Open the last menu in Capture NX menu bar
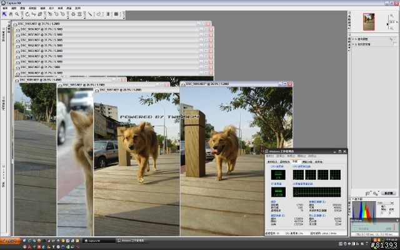 [x=77, y=8]
